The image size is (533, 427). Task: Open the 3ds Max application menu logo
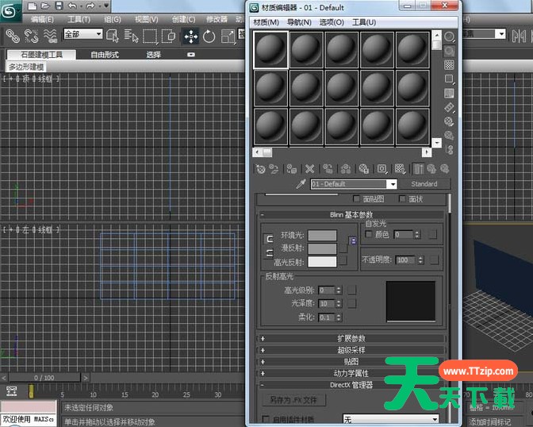(10, 11)
